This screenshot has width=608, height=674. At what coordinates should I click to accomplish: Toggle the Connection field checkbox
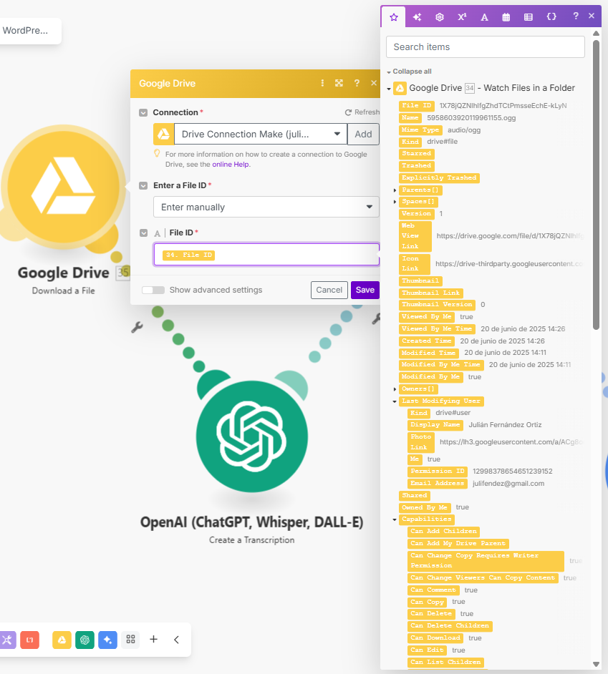coord(143,112)
